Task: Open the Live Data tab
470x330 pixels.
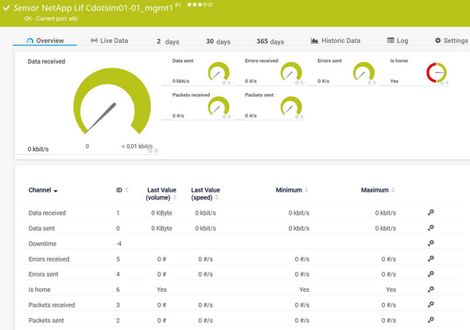Action: pyautogui.click(x=110, y=41)
